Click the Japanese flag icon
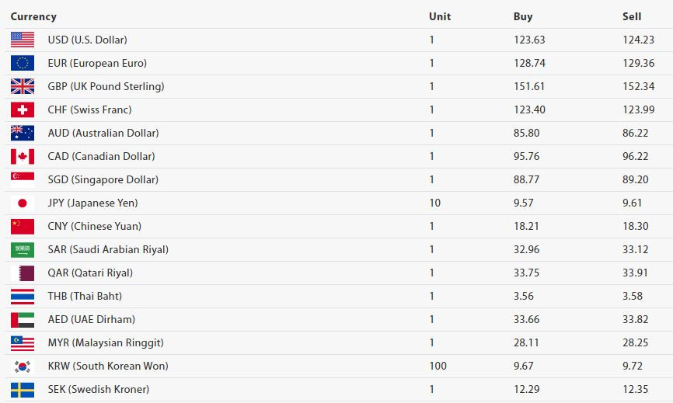Screen dimensions: 673x403 coord(23,203)
